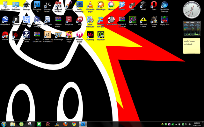Launch WorldWide Telescope shortcut
Image resolution: width=204 pixels, height=127 pixels.
point(164,7)
